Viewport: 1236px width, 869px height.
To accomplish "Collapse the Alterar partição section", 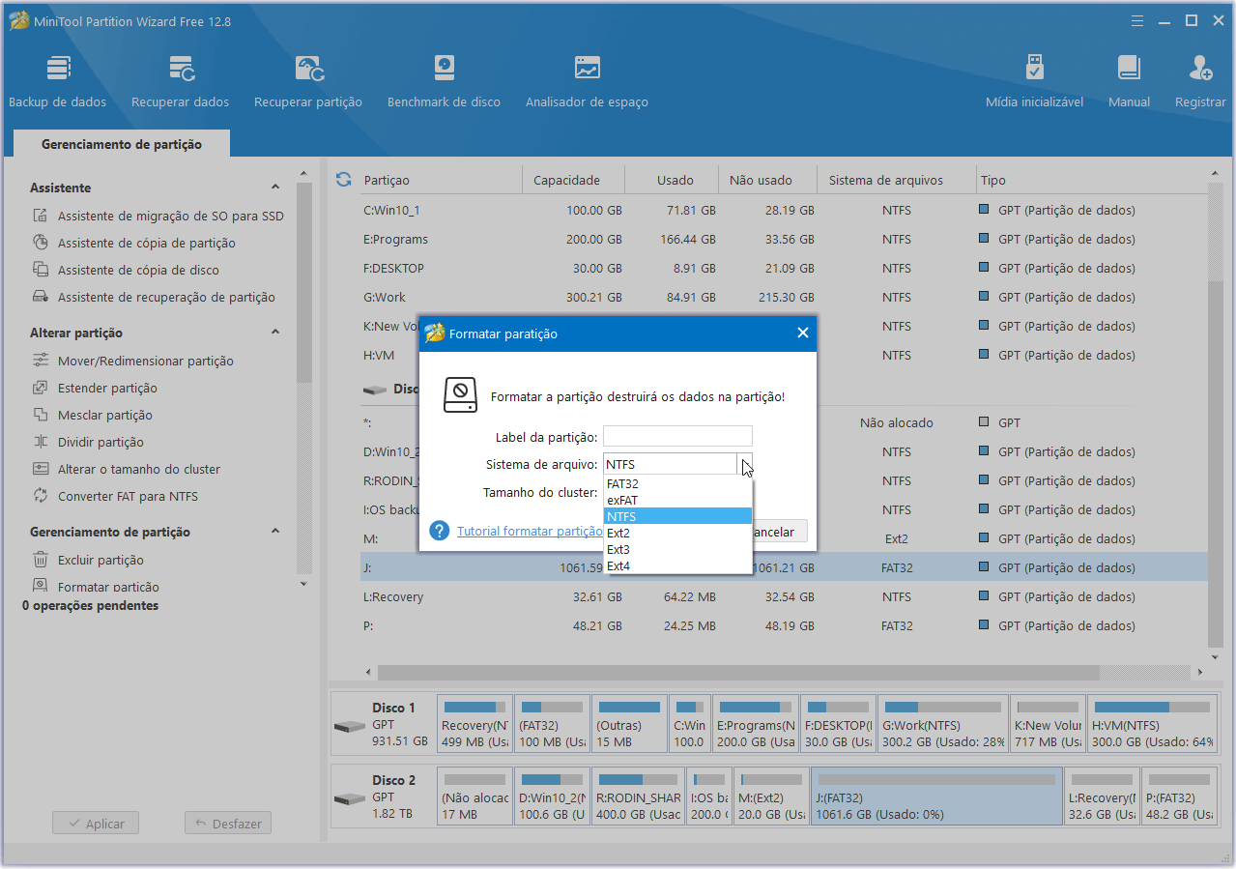I will pyautogui.click(x=275, y=333).
